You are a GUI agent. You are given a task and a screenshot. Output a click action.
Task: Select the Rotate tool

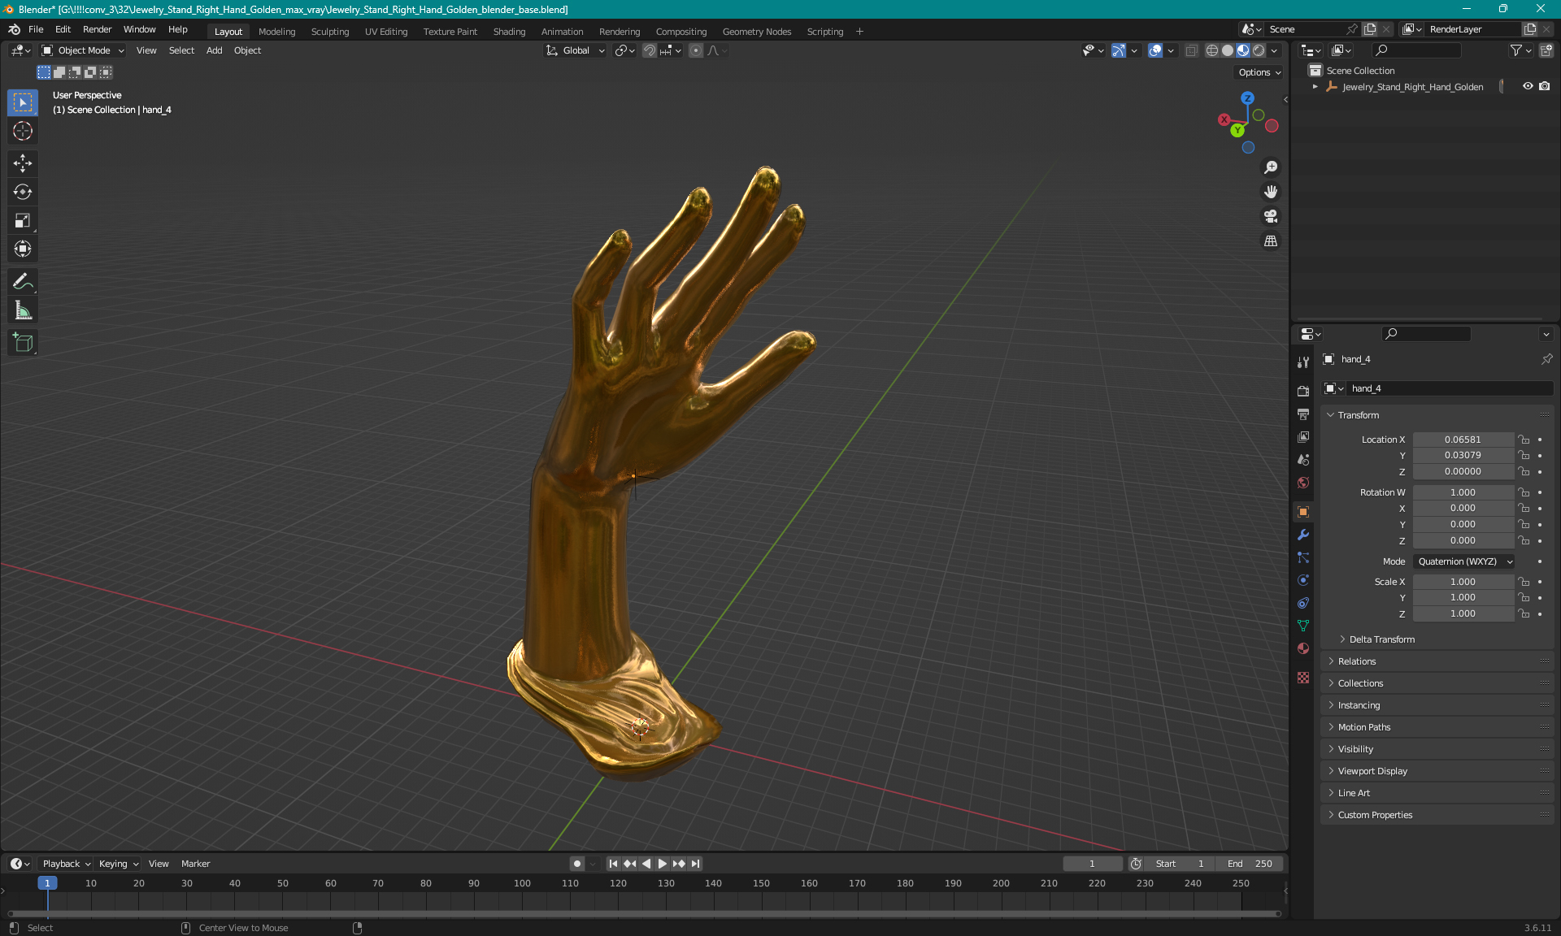23,192
